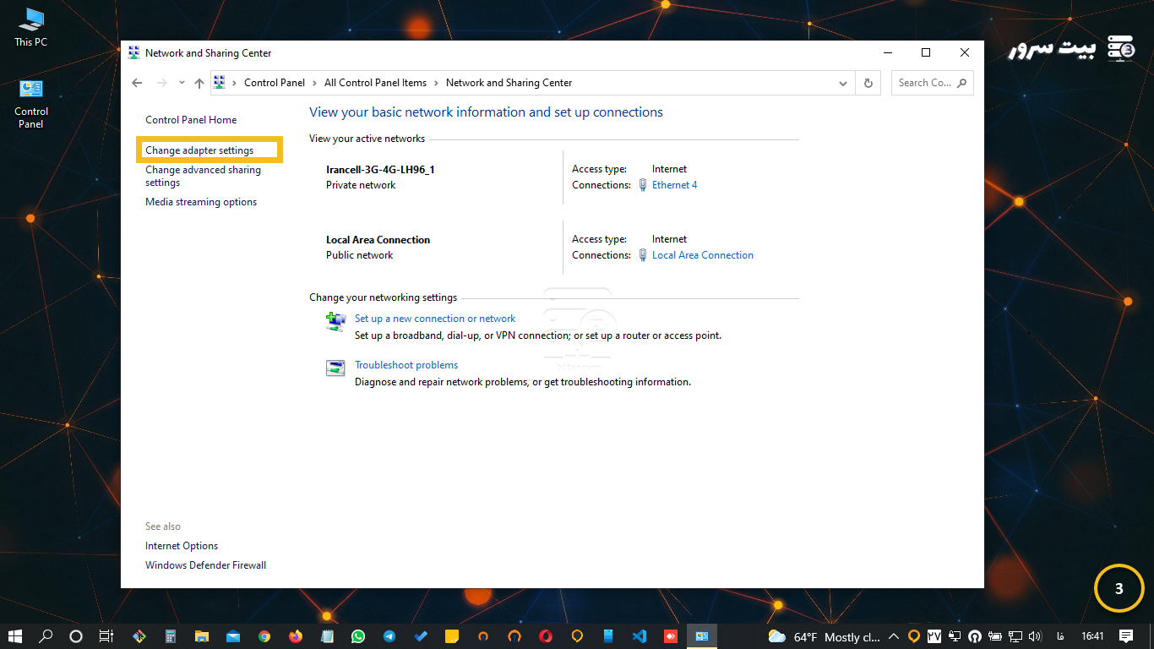
Task: Open Windows Defender Firewall link
Action: point(206,565)
